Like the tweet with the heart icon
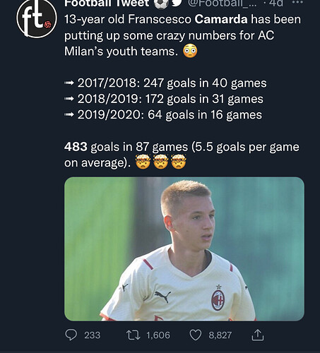Viewport: 320px width, 353px height. (x=196, y=335)
